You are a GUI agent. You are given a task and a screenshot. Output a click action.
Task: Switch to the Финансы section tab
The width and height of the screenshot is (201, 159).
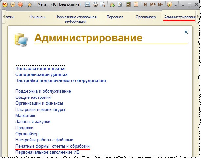pyautogui.click(x=37, y=17)
